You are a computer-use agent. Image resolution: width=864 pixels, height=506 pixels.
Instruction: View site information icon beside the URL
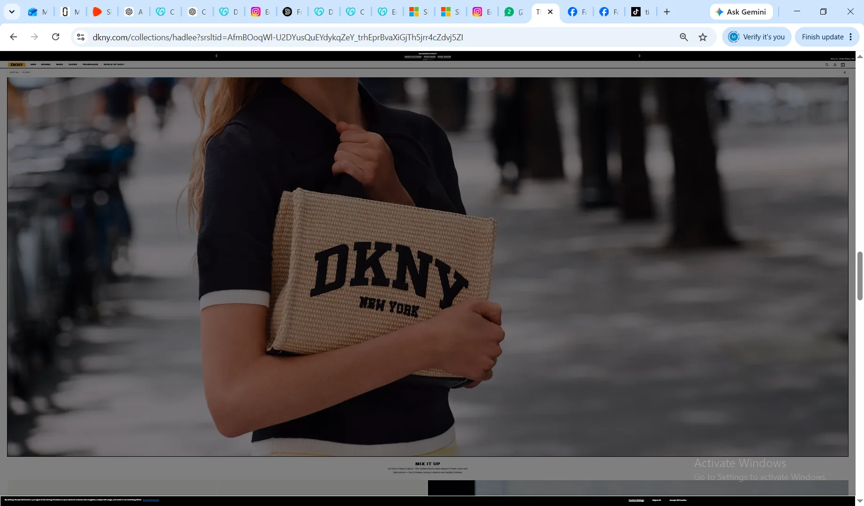(81, 37)
